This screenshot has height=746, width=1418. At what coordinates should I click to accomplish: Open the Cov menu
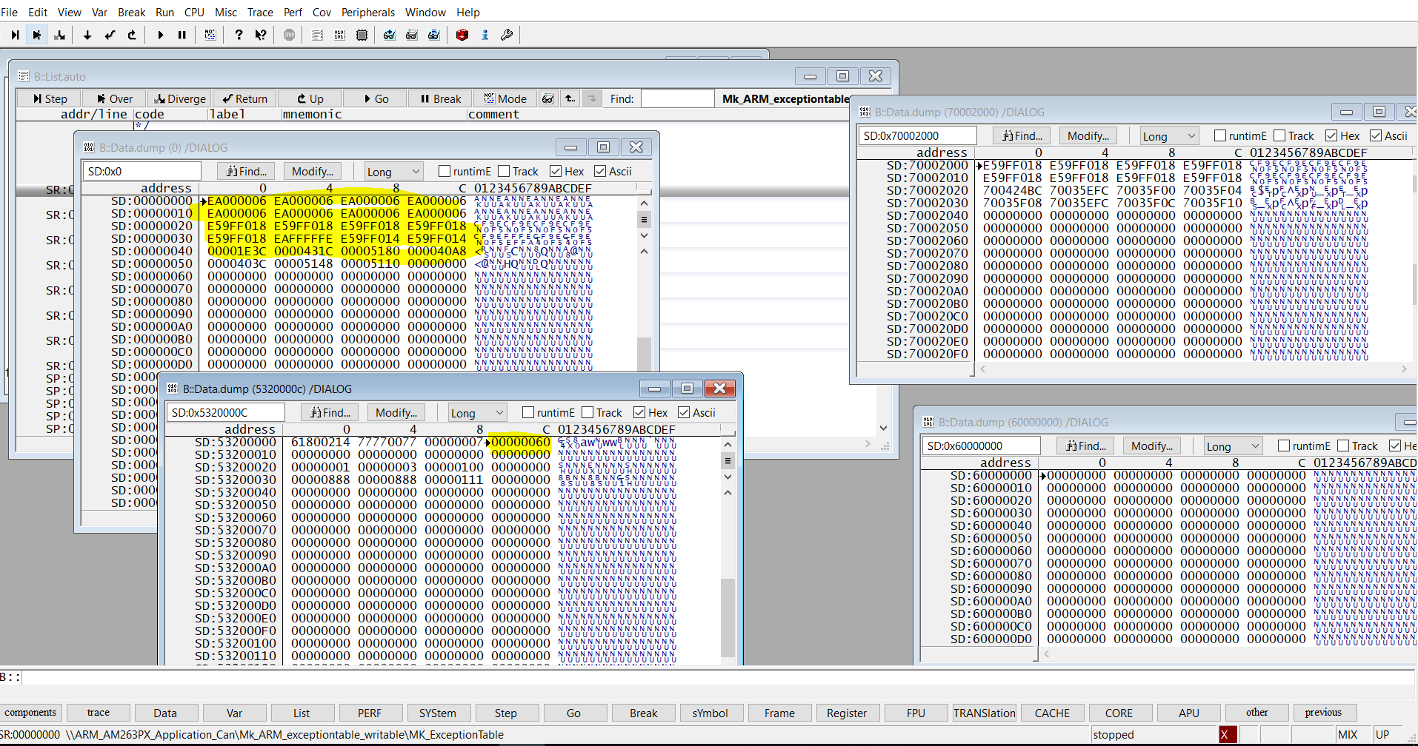tap(322, 12)
